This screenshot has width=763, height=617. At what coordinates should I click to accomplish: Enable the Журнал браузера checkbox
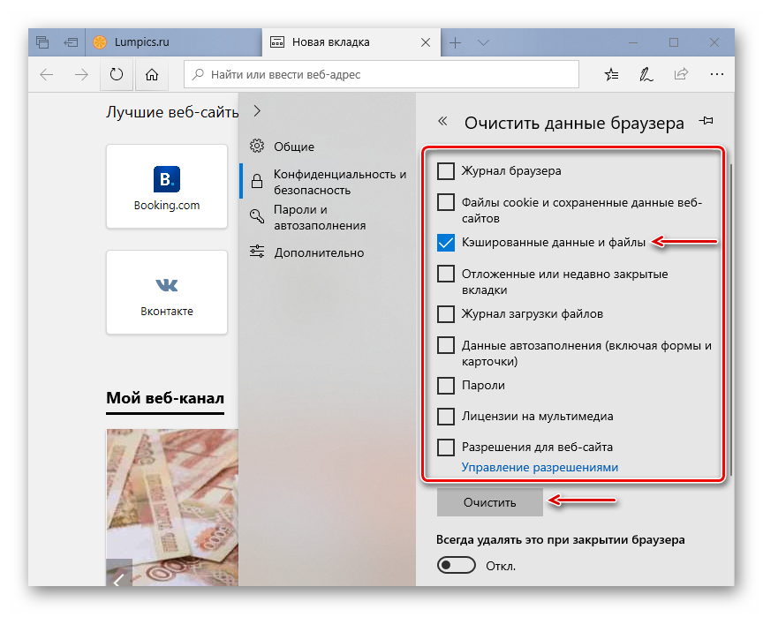click(446, 171)
